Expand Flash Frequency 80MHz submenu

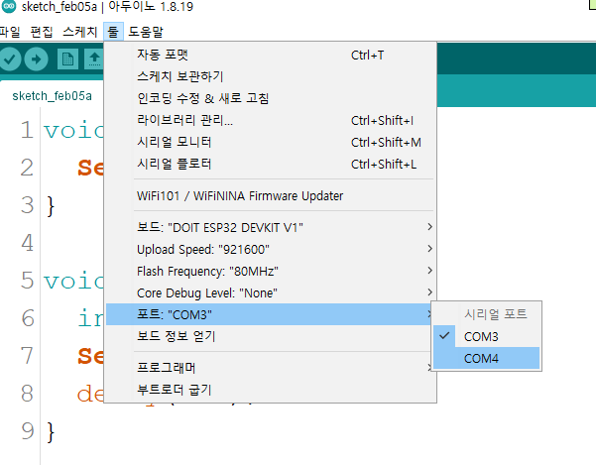click(270, 272)
